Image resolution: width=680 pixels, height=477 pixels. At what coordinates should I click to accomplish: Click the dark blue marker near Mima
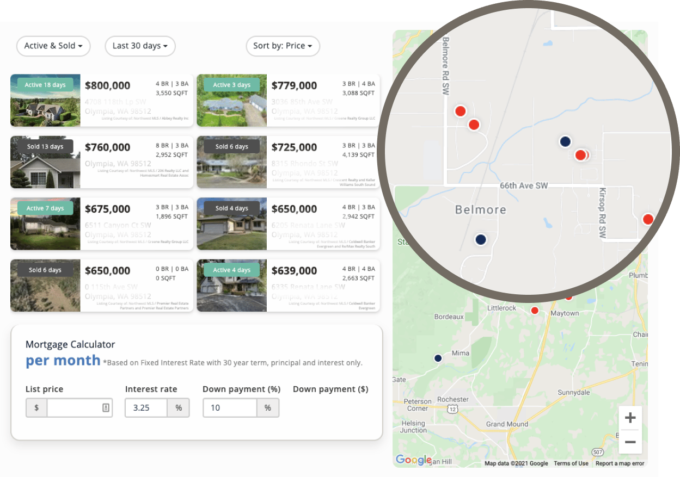click(x=438, y=358)
